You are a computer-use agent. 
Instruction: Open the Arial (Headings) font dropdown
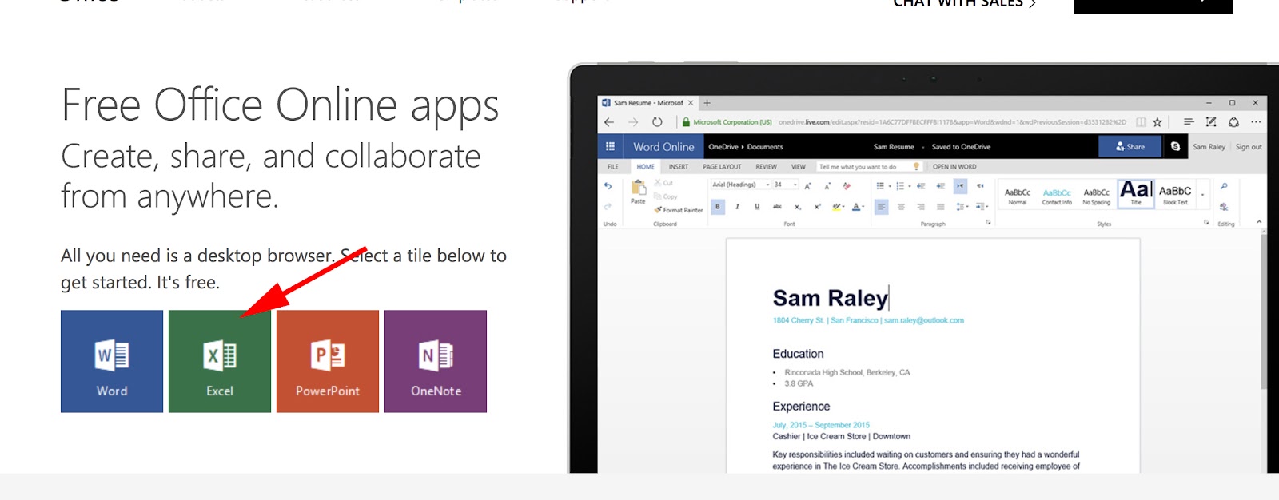pos(767,185)
